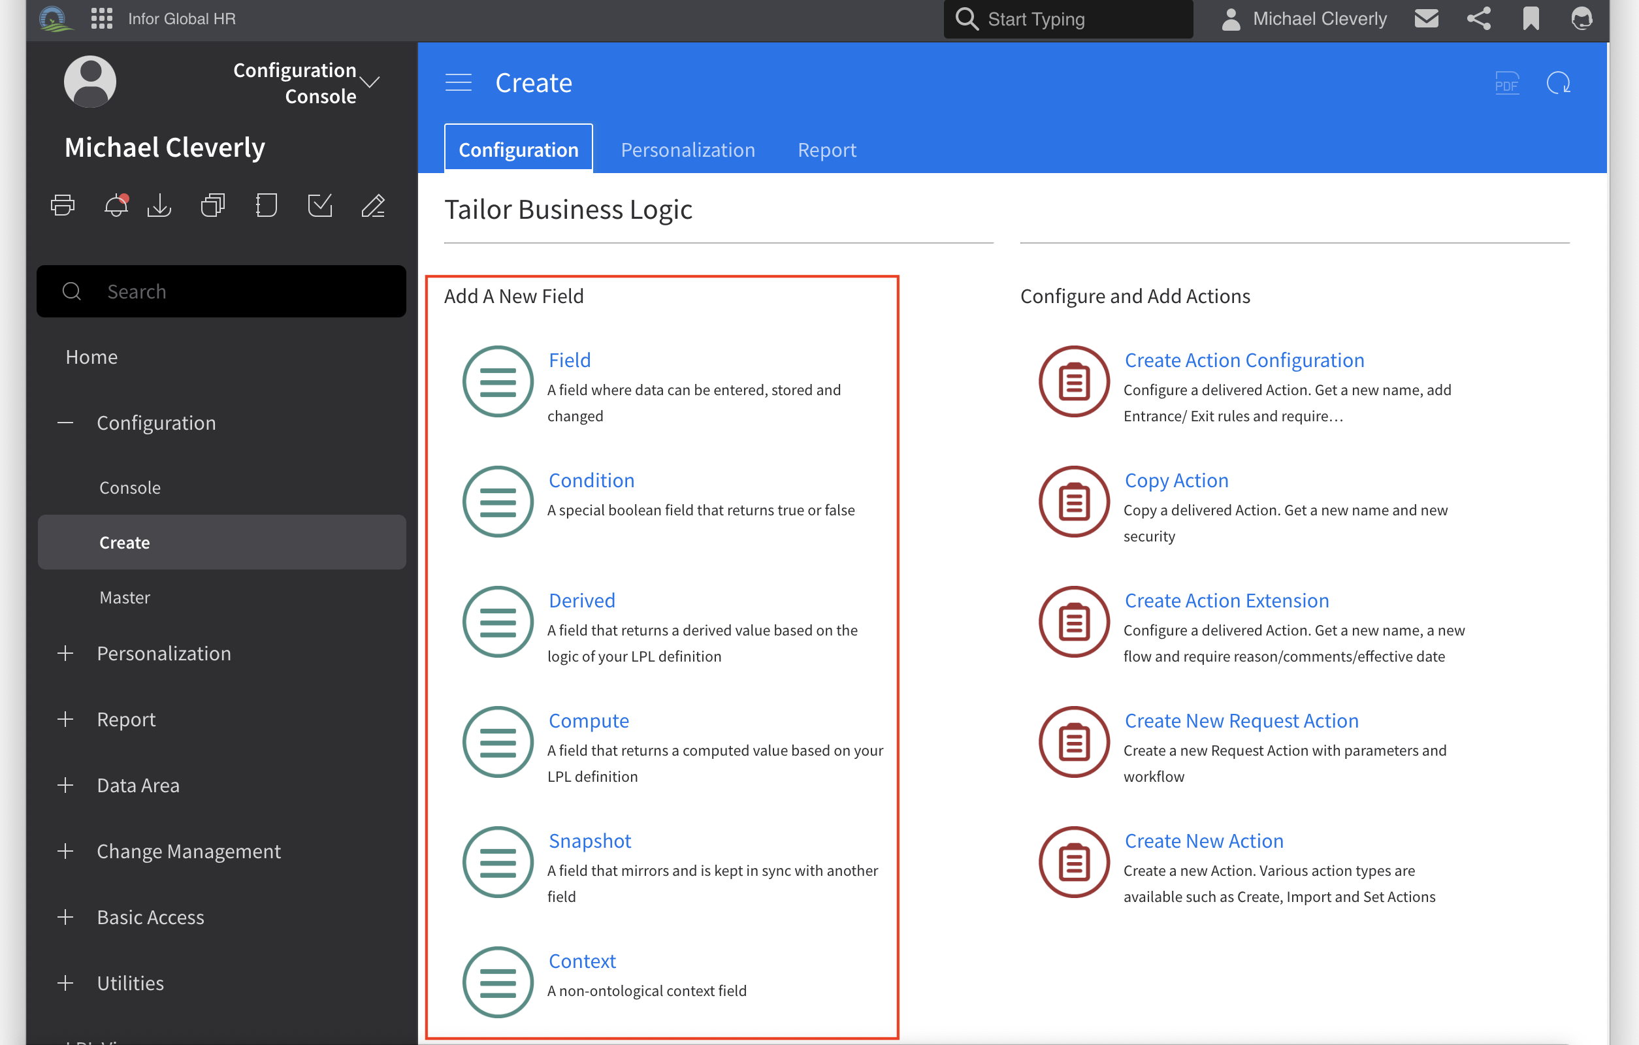
Task: Click the pencil edit icon in the sidebar
Action: pos(373,205)
